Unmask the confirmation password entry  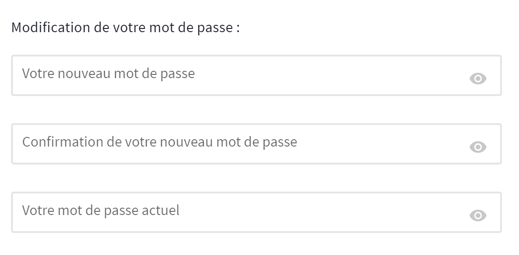(478, 147)
